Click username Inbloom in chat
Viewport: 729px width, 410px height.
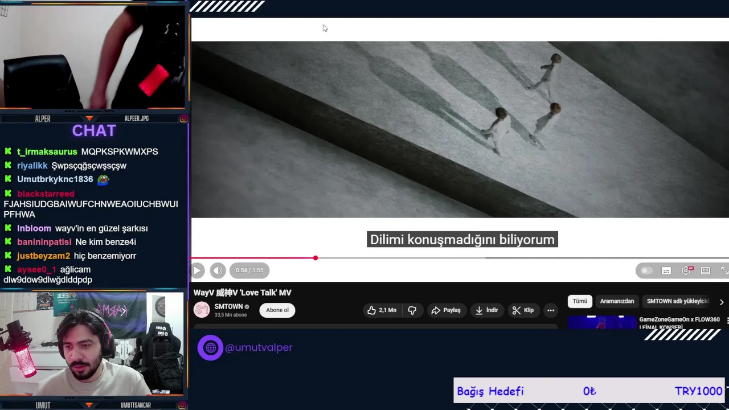click(34, 228)
